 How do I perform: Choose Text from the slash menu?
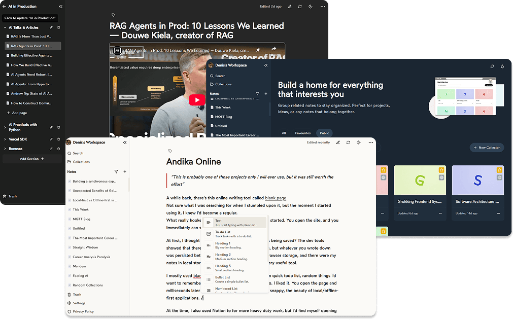[235, 223]
